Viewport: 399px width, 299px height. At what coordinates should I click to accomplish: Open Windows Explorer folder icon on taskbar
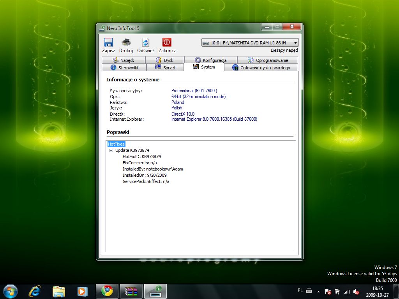pyautogui.click(x=59, y=292)
